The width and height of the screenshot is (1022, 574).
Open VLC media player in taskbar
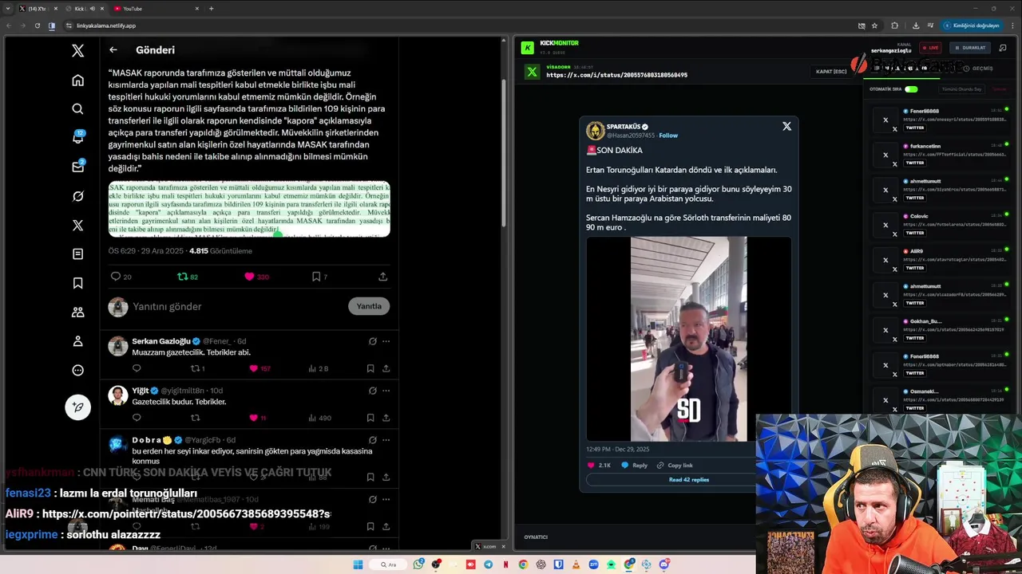tap(576, 564)
